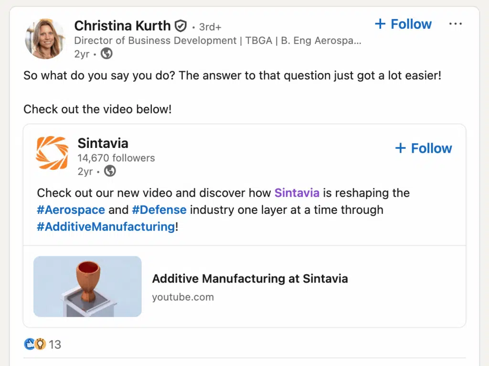
Task: Click the insightful lightbulb reaction icon
Action: (40, 344)
